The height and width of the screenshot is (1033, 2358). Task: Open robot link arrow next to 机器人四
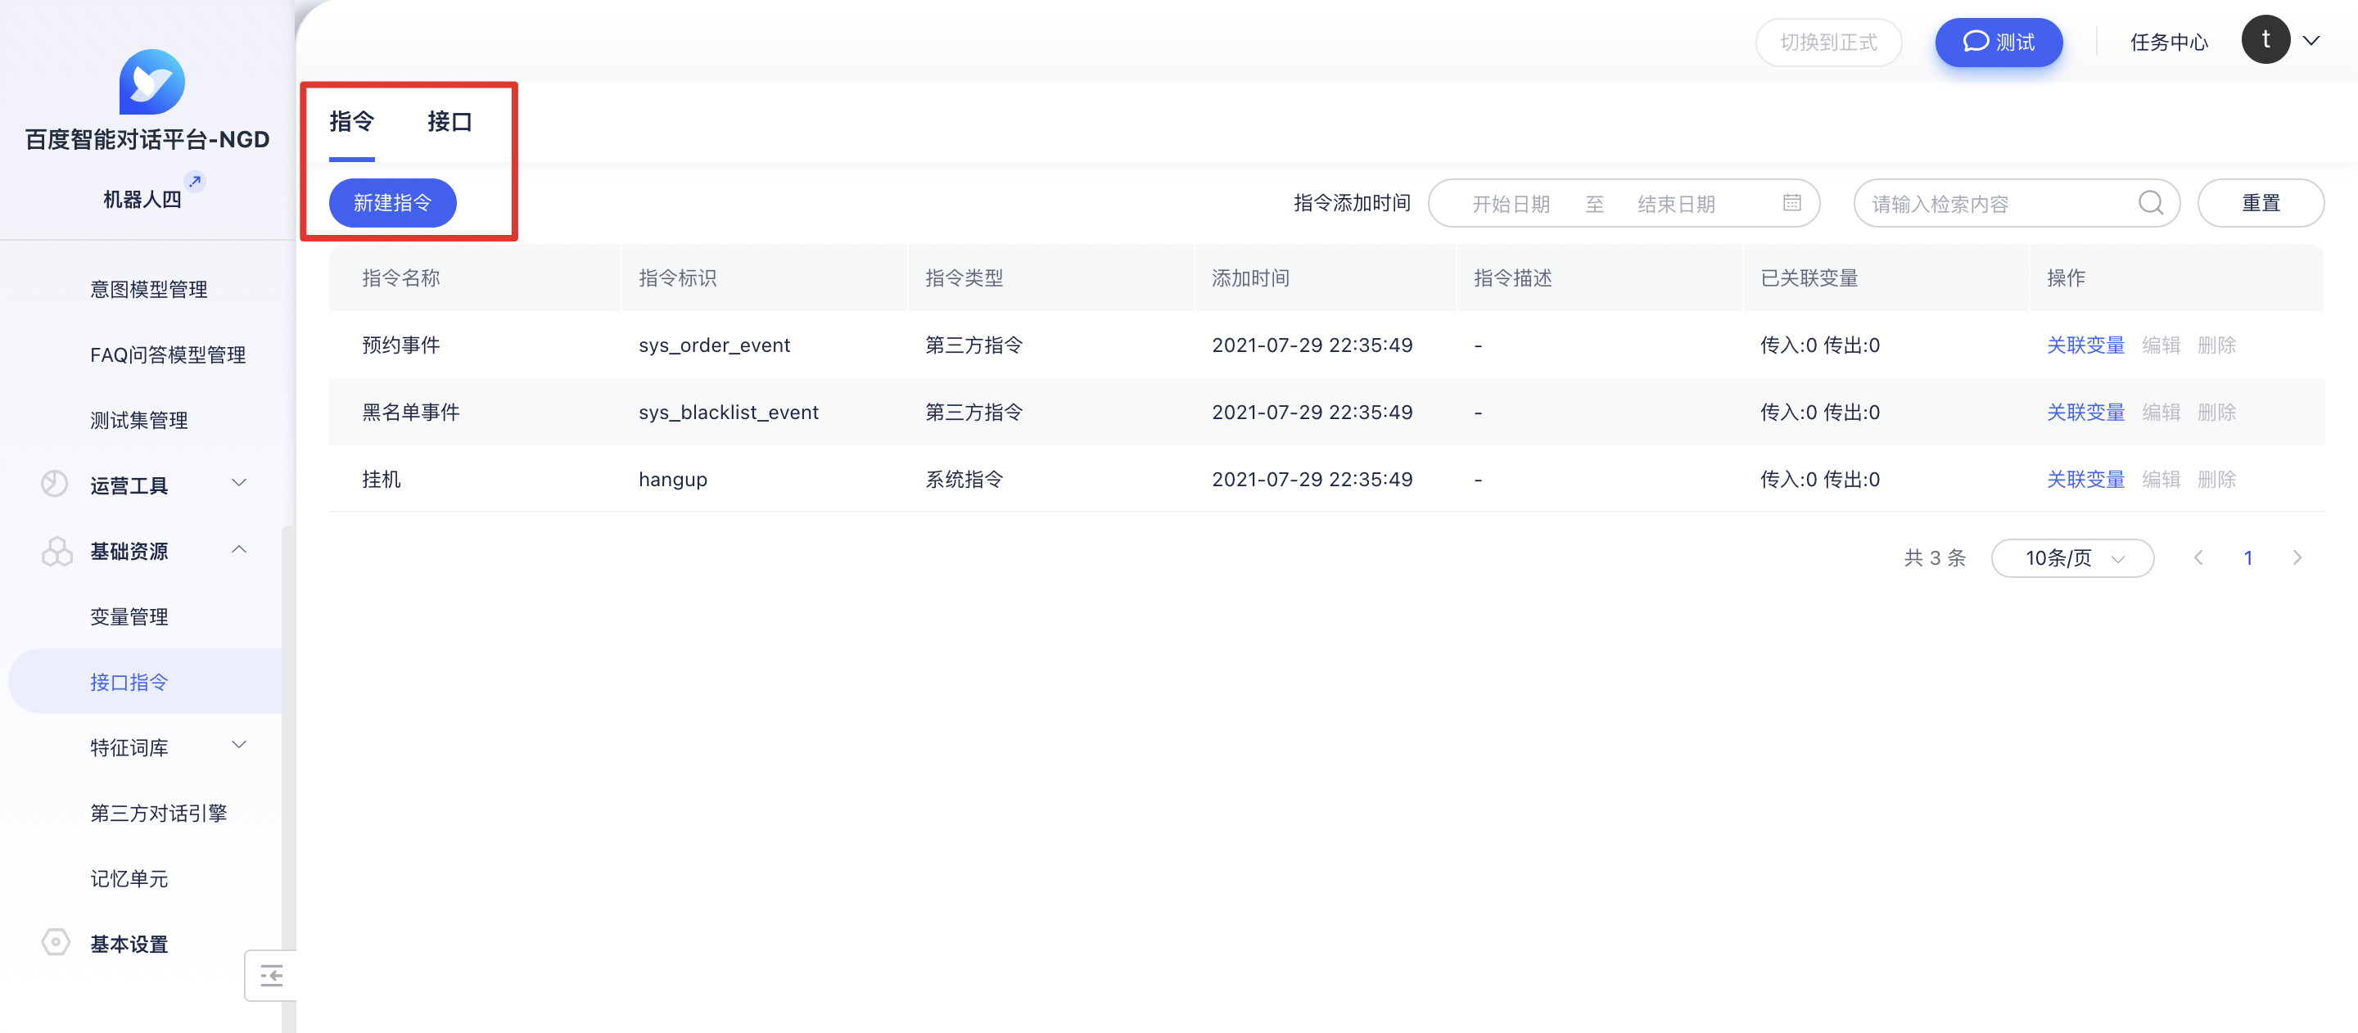pyautogui.click(x=195, y=180)
